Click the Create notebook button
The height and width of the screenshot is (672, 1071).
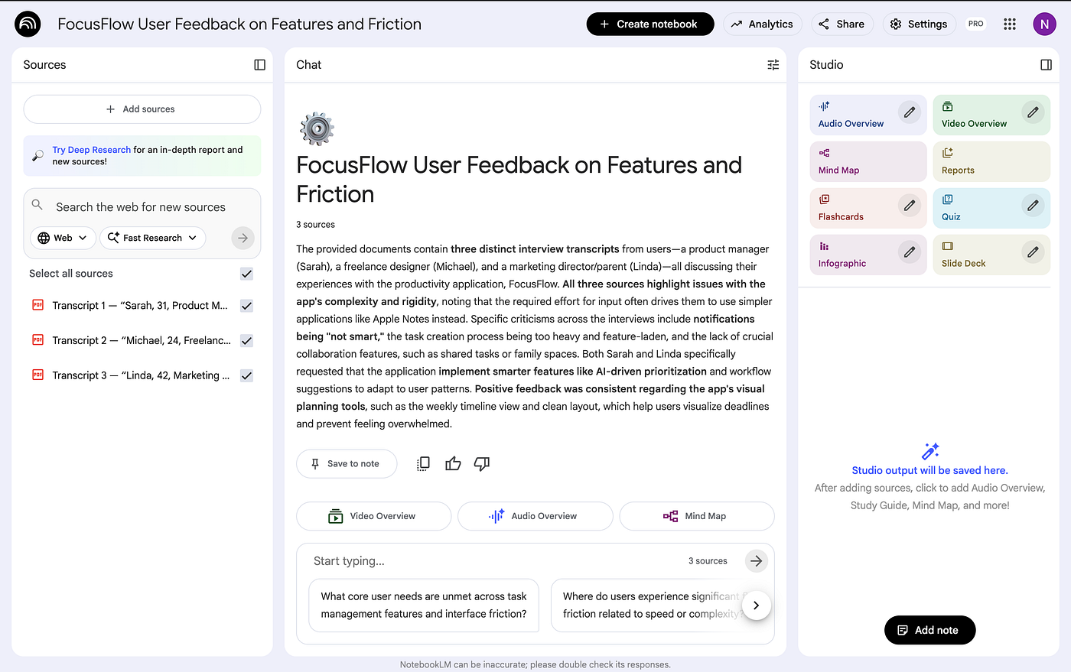tap(649, 24)
